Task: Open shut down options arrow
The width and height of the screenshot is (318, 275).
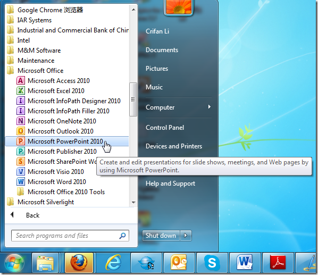Action: click(186, 236)
